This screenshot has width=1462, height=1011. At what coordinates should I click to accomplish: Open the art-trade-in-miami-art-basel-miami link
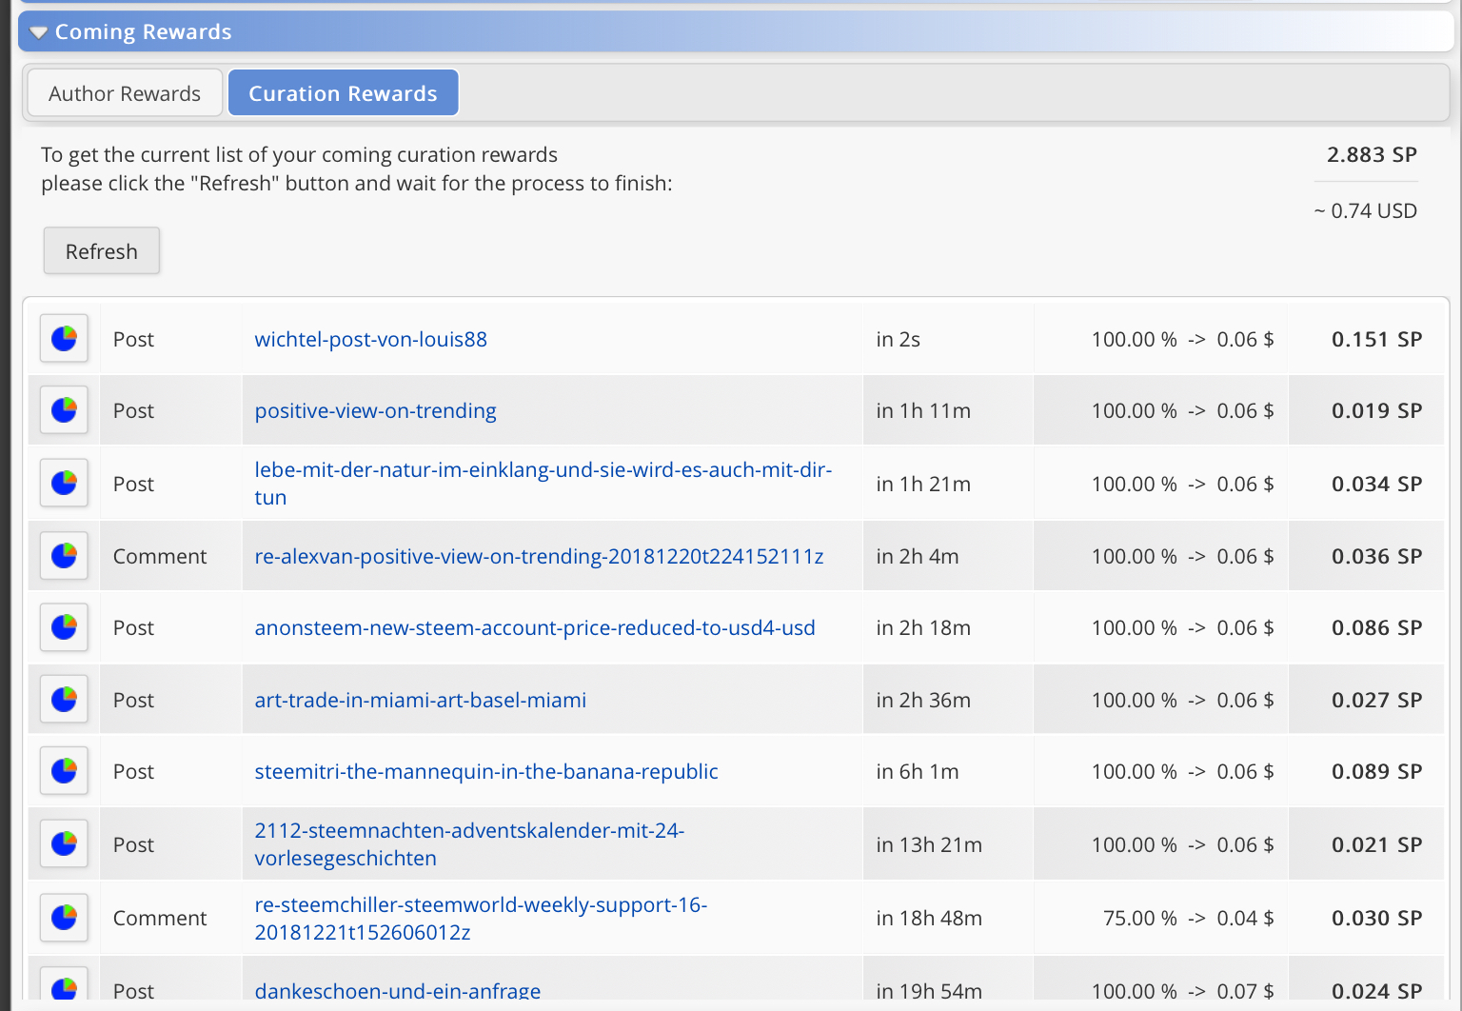420,700
